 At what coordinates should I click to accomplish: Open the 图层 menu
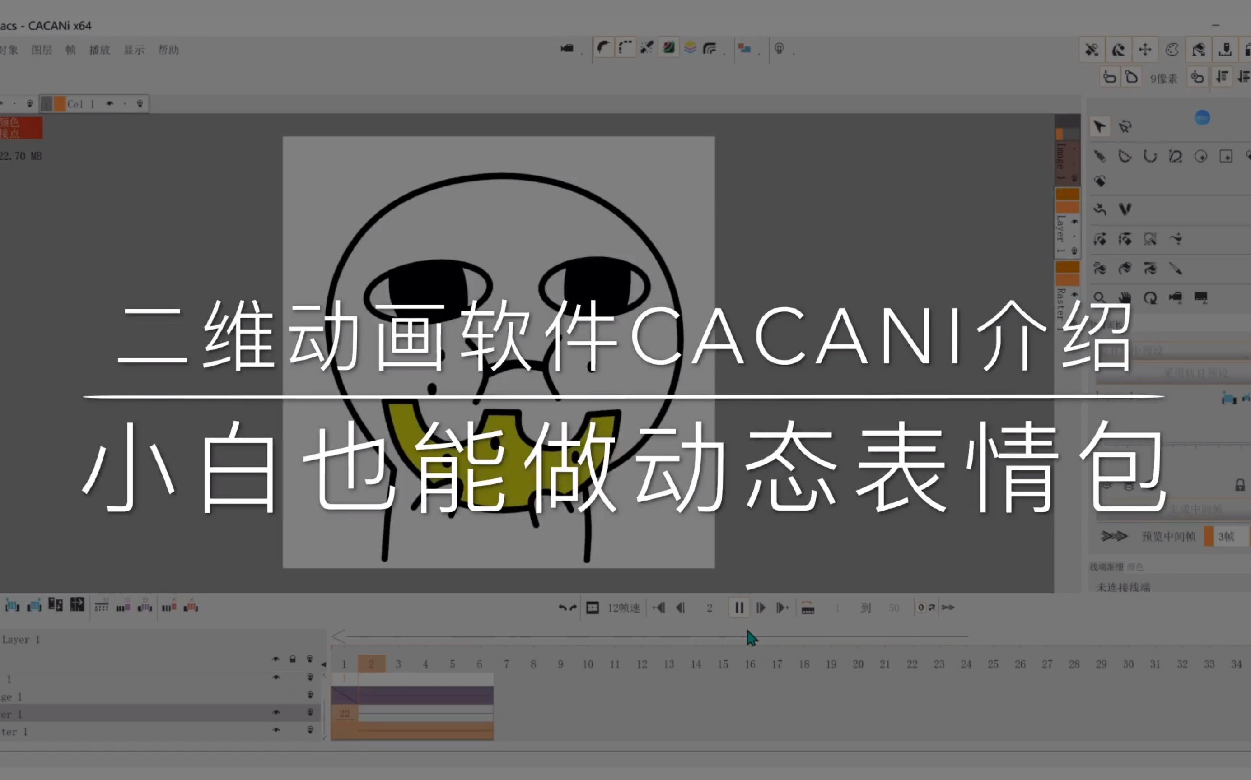[x=42, y=50]
